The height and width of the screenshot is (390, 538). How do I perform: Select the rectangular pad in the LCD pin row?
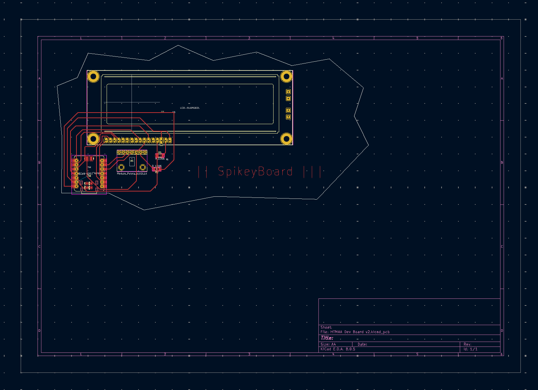tap(161, 141)
